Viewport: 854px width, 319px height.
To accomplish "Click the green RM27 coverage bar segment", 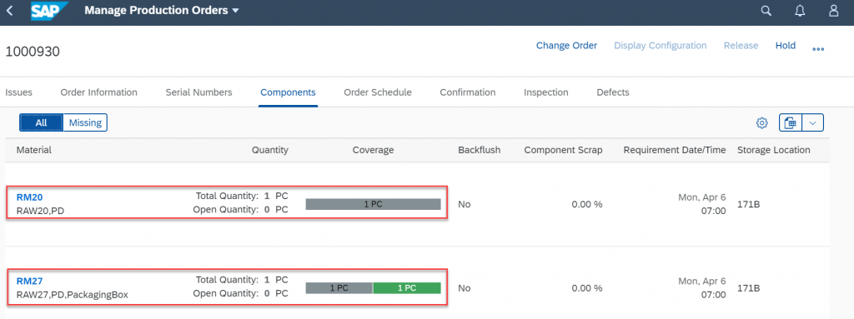I will 406,288.
